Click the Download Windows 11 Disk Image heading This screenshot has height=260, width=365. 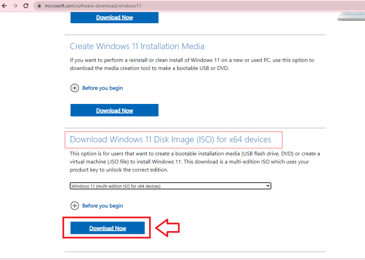[170, 139]
